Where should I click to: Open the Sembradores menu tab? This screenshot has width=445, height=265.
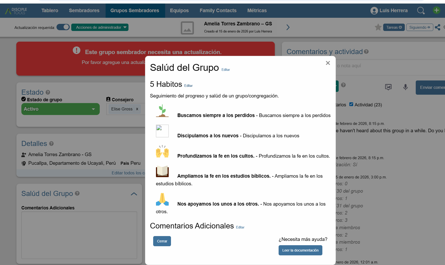tap(84, 10)
